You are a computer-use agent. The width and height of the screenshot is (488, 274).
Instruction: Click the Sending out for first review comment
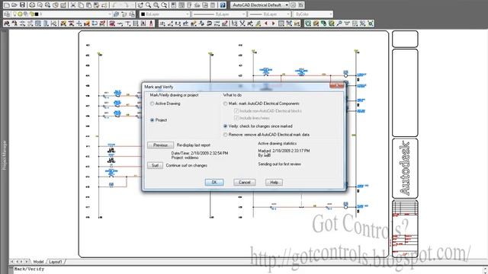279,164
